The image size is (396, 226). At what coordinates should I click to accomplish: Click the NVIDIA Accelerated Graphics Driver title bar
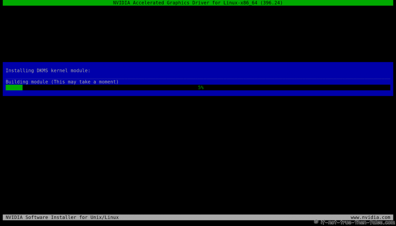[x=198, y=3]
